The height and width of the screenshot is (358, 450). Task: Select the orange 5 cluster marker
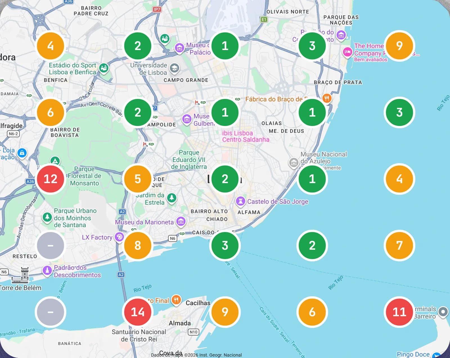138,179
